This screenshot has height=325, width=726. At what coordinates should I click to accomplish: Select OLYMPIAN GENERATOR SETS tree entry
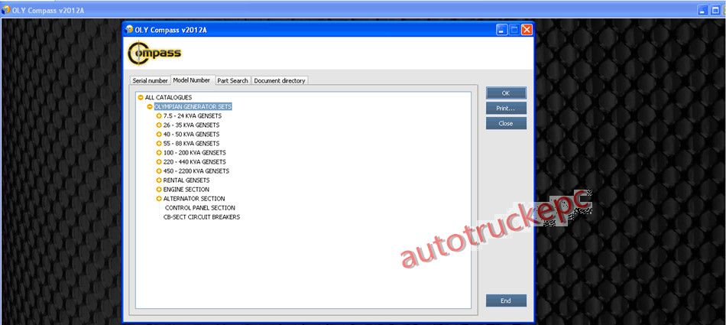click(193, 106)
